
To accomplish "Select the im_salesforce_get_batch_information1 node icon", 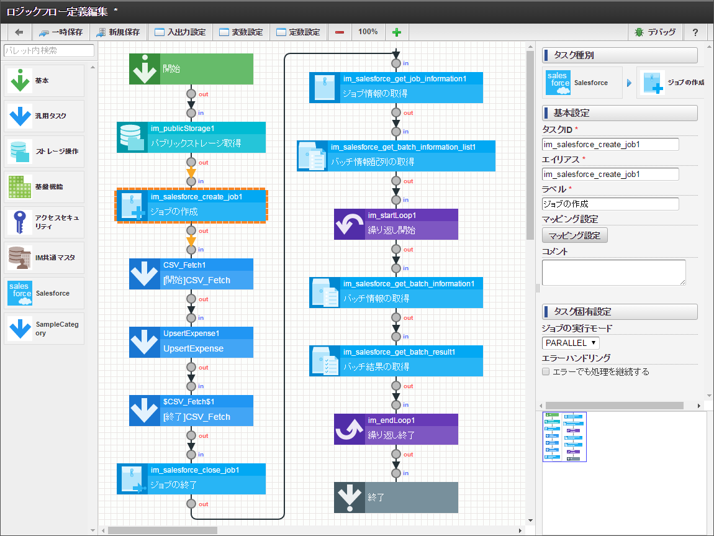I will (x=325, y=293).
